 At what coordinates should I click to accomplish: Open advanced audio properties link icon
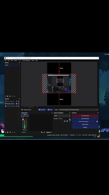coord(44,132)
